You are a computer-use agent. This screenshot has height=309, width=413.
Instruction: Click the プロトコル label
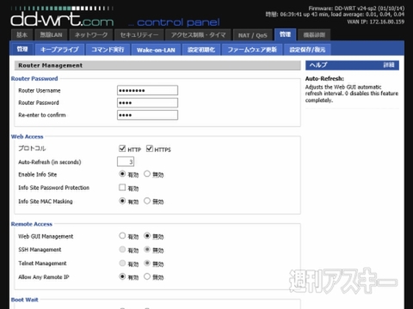coord(32,148)
